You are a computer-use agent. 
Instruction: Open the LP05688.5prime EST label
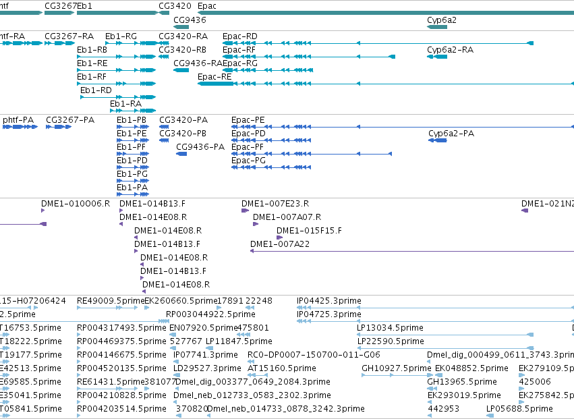point(519,409)
